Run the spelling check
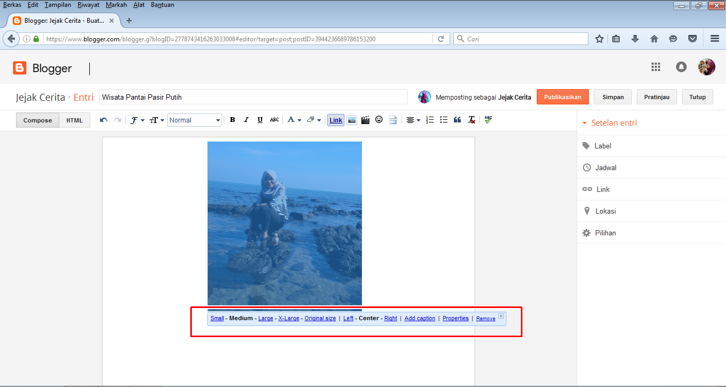The image size is (726, 387). tap(488, 120)
